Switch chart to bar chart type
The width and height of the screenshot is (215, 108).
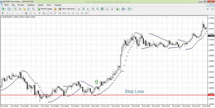tap(79, 9)
